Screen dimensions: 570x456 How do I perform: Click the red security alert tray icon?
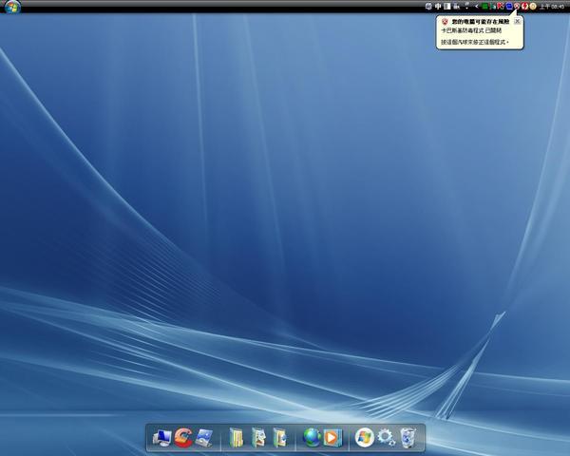click(517, 7)
